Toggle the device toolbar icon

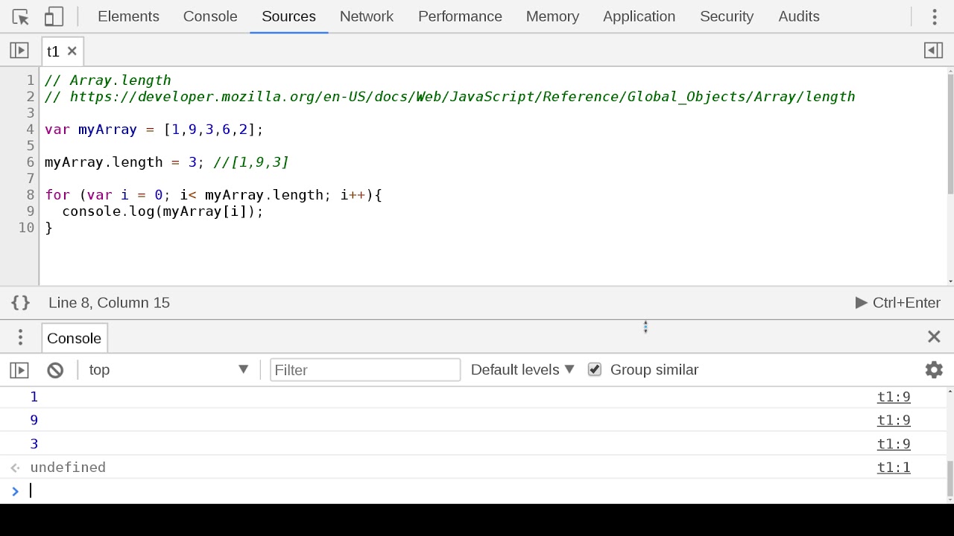click(x=54, y=16)
